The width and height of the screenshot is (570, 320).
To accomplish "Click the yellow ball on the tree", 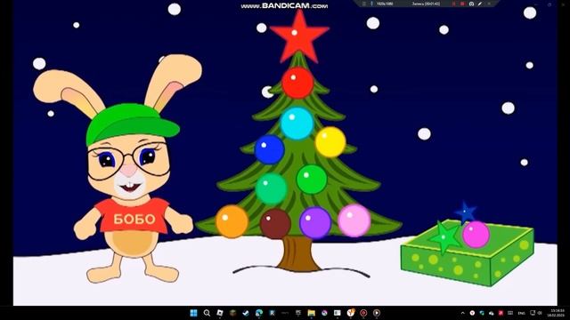I will pos(330,142).
